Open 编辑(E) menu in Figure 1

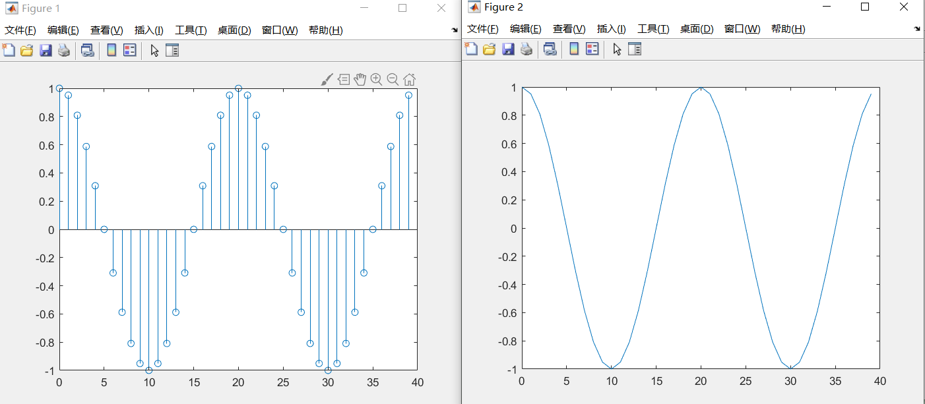(x=63, y=30)
